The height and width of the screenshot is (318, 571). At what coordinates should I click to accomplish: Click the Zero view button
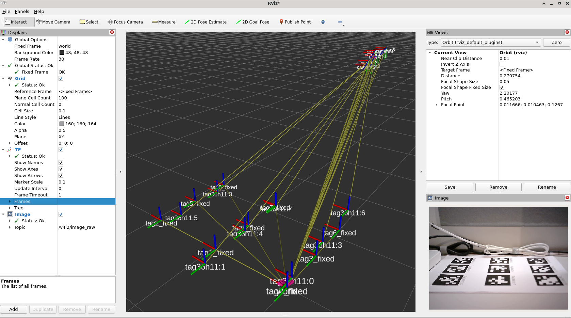click(x=556, y=42)
